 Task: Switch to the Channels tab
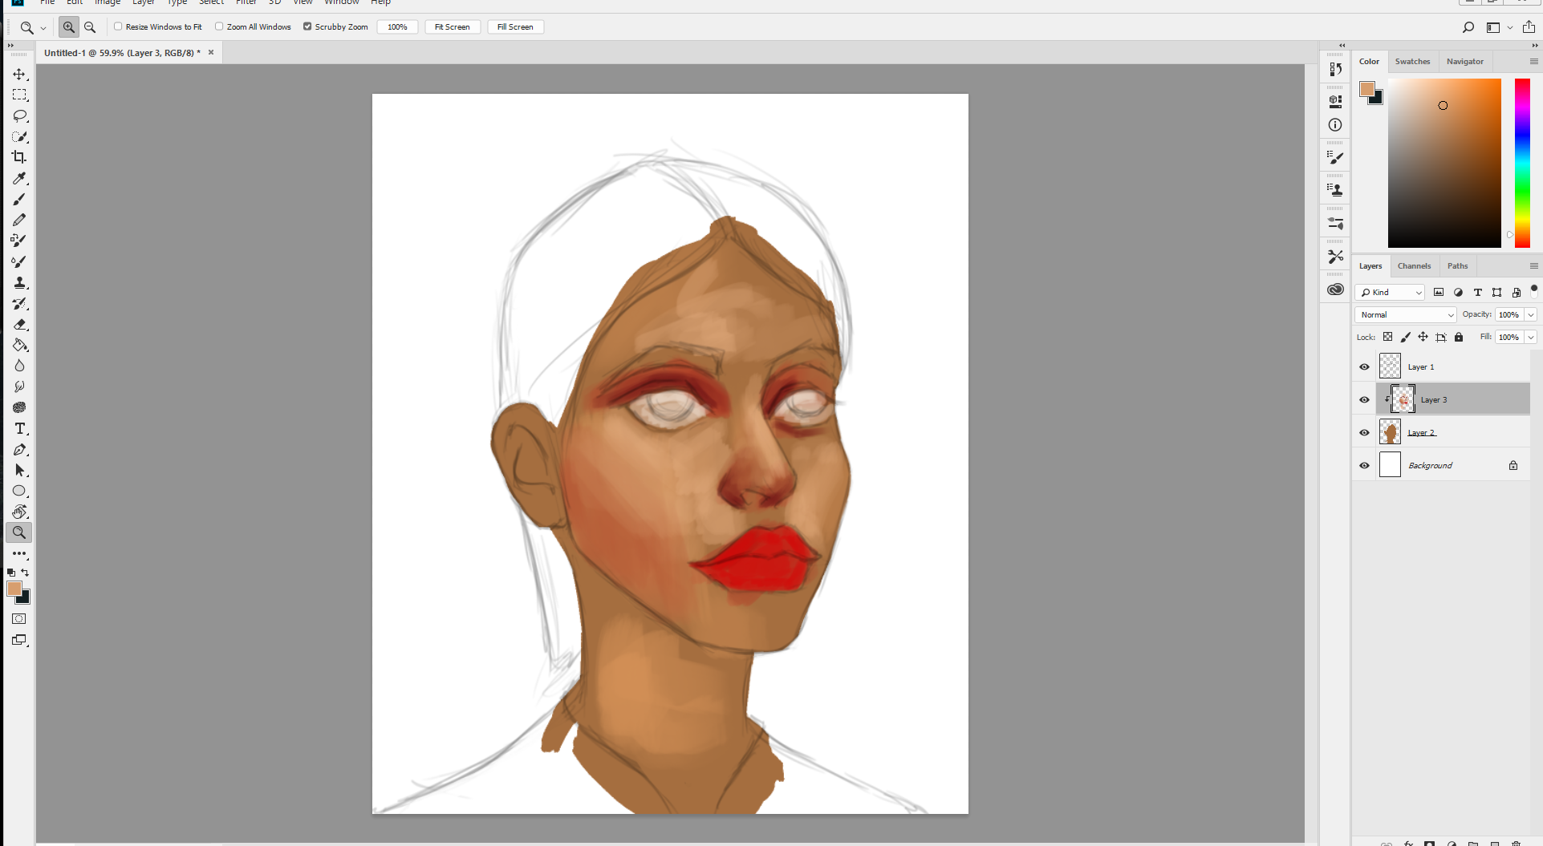tap(1414, 265)
